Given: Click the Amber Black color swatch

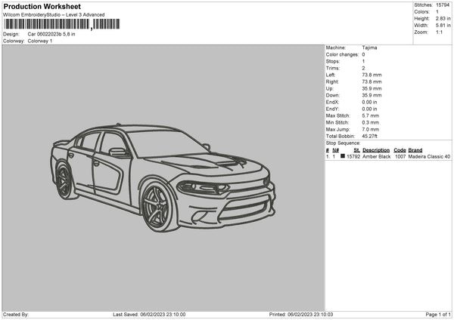Looking at the screenshot, I should point(343,156).
